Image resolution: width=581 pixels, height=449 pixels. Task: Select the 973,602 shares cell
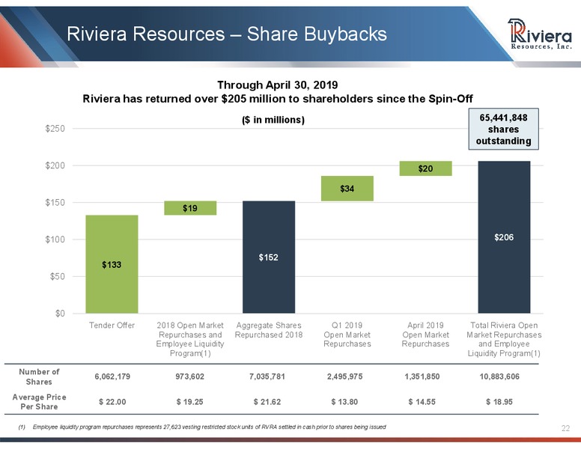click(x=189, y=376)
